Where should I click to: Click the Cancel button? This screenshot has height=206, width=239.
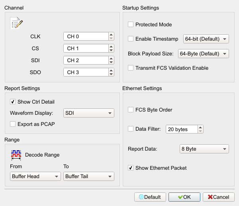click(x=219, y=197)
